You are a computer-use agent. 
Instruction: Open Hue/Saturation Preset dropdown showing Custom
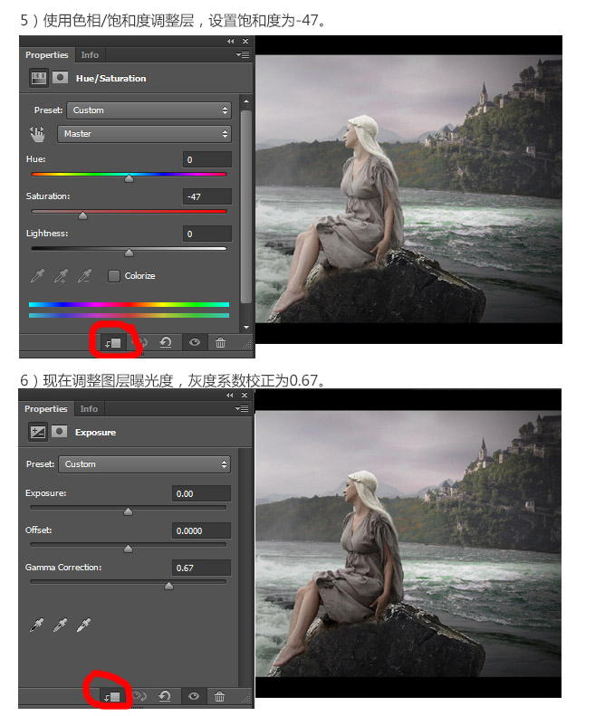[x=149, y=110]
